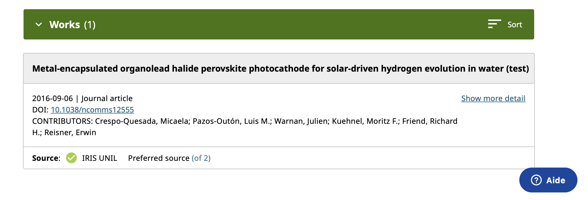Open DOI link 10.1038/ncomms12555
The image size is (588, 200).
92,110
